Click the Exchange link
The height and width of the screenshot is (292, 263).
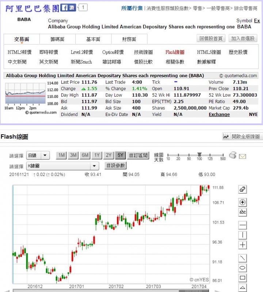(219, 114)
